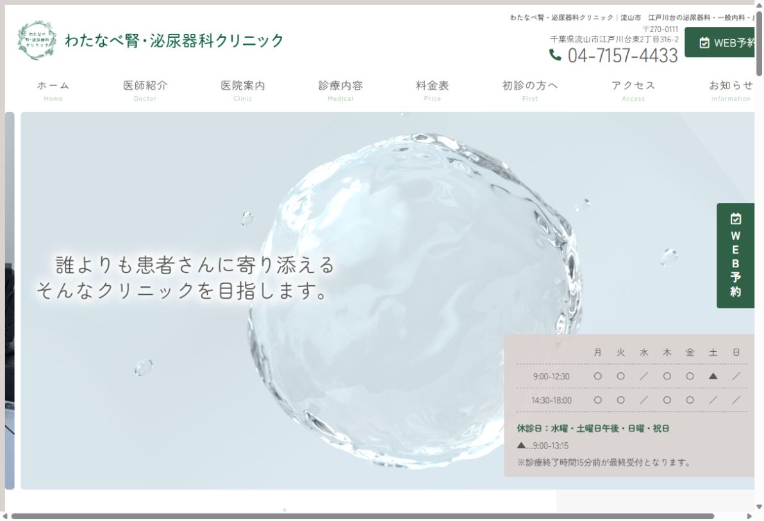Click the わたなべ腎・泌尿器科クリニック title link
The image size is (764, 521).
click(x=174, y=40)
